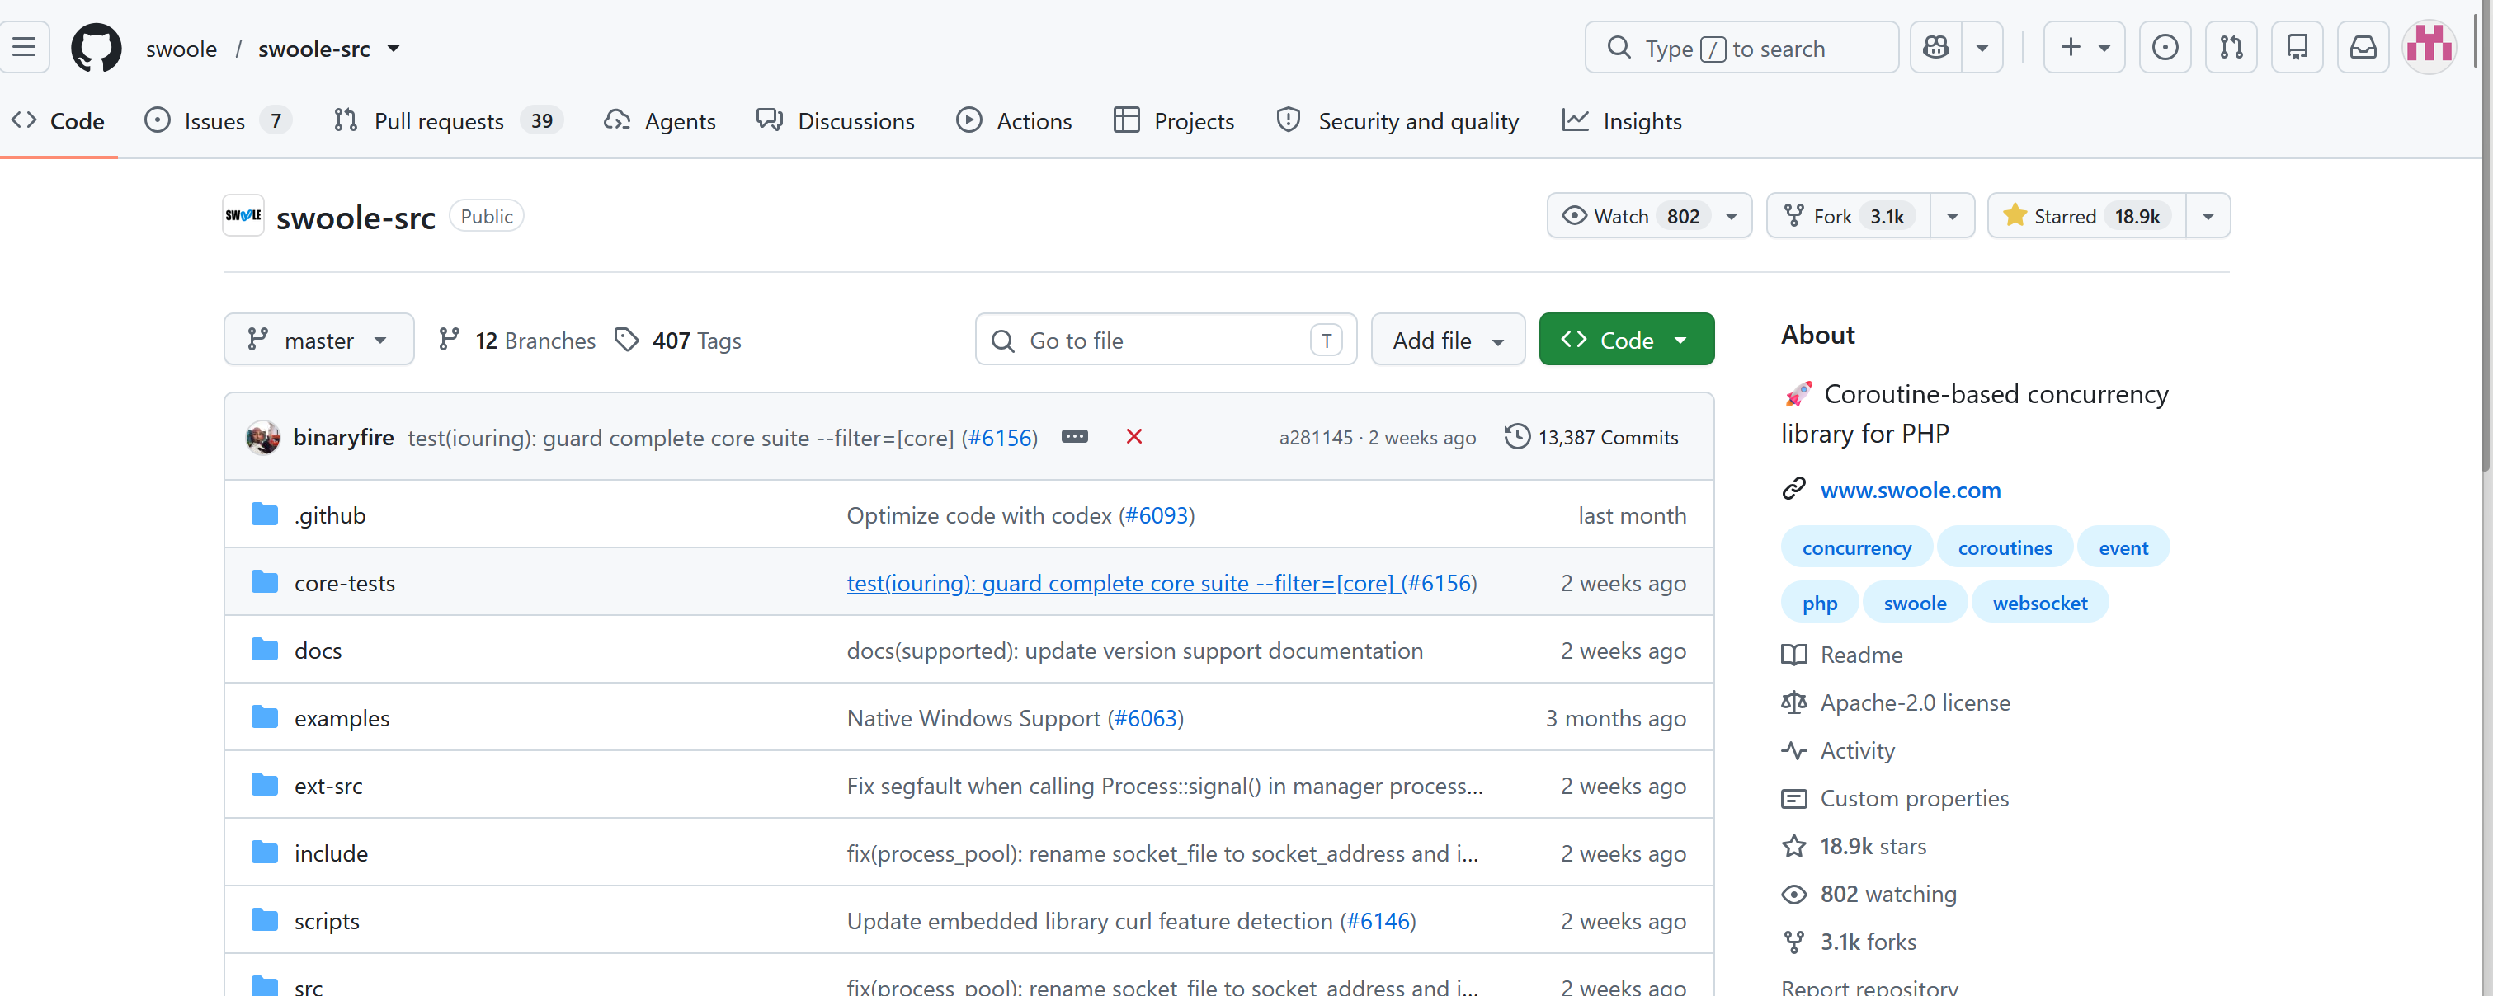Screen dimensions: 2493x996
Task: Expand the Fork options dropdown
Action: (1952, 216)
